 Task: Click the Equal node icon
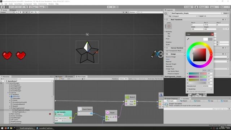(x=108, y=113)
